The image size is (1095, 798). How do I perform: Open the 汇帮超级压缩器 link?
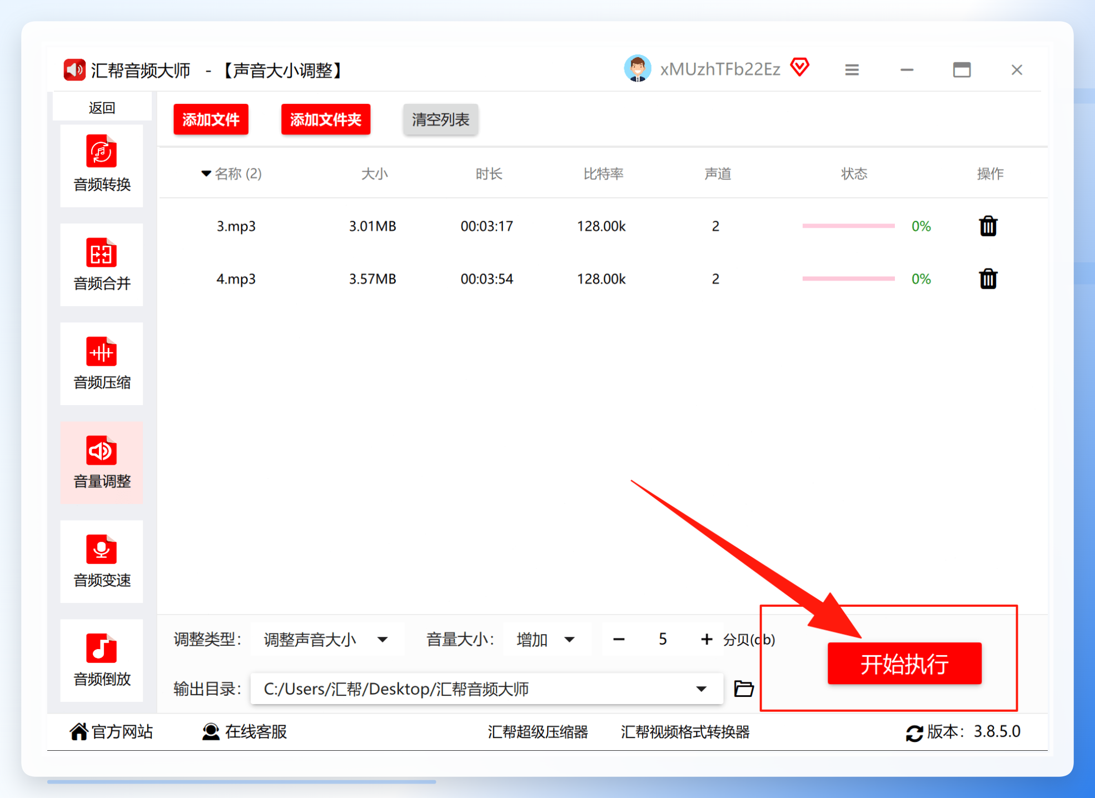pos(537,732)
